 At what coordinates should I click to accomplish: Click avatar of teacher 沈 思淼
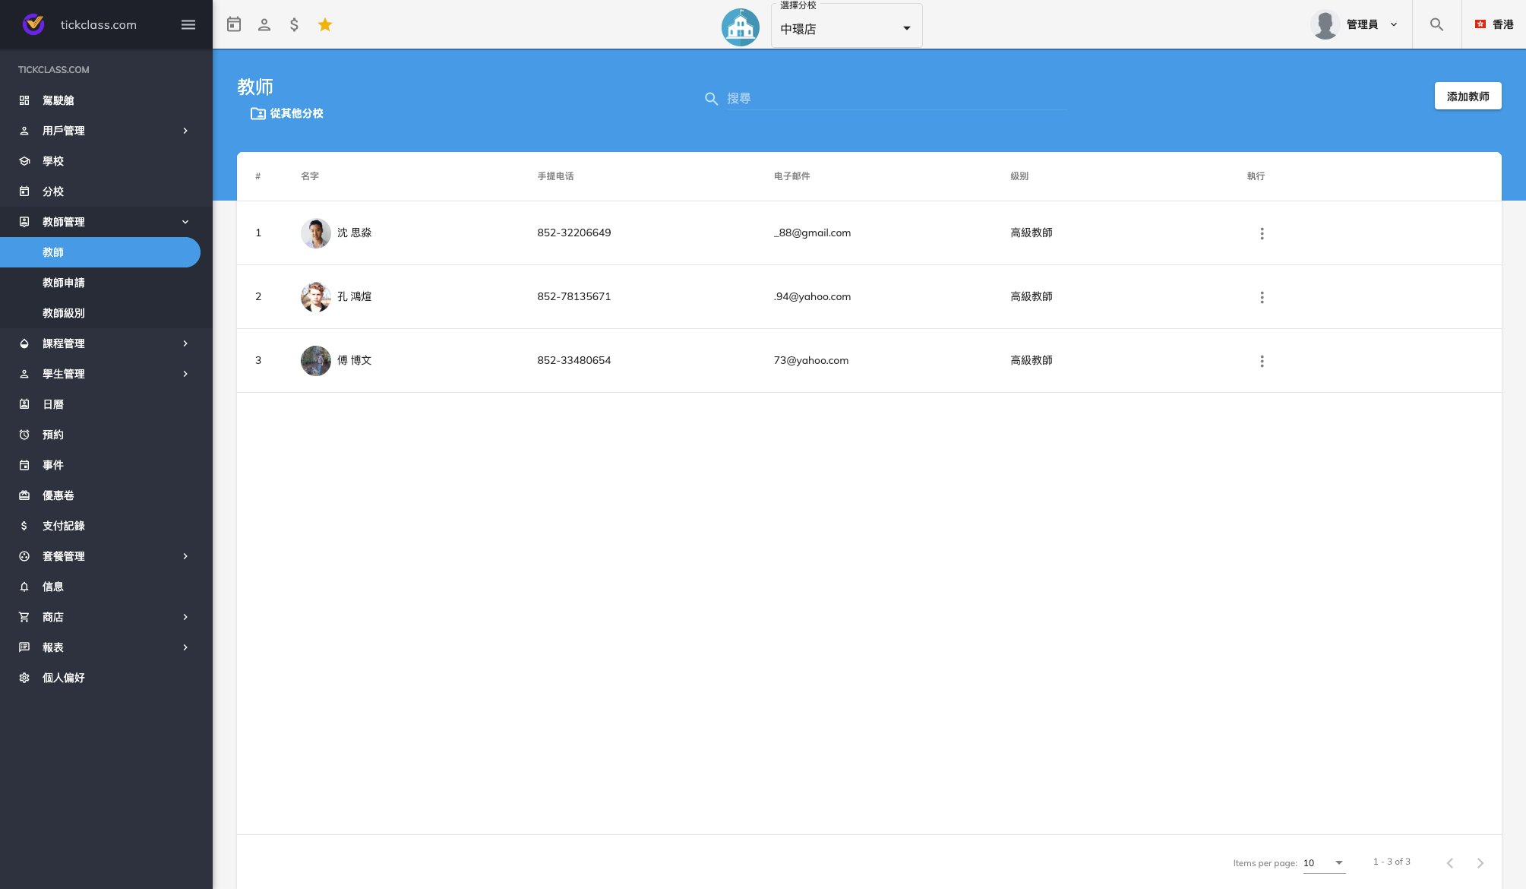tap(316, 233)
